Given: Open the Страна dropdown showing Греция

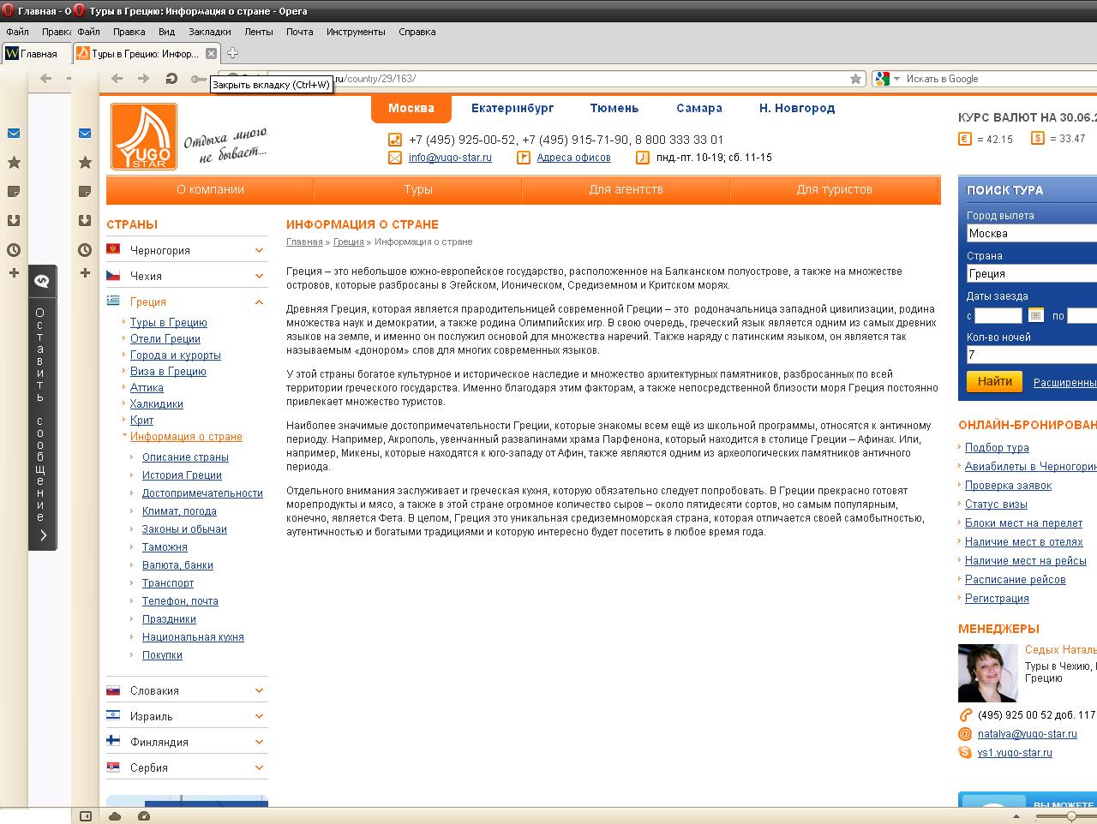Looking at the screenshot, I should [1032, 273].
